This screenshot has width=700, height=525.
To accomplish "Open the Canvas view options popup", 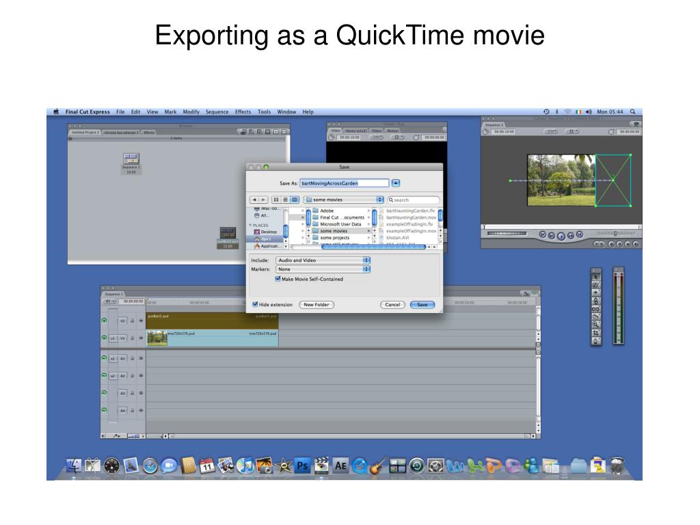I will [572, 132].
